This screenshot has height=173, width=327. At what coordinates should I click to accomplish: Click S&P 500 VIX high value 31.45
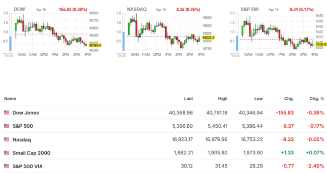point(221,166)
